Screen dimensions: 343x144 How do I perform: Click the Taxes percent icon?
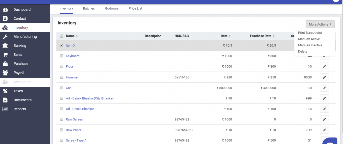[x=5, y=91]
